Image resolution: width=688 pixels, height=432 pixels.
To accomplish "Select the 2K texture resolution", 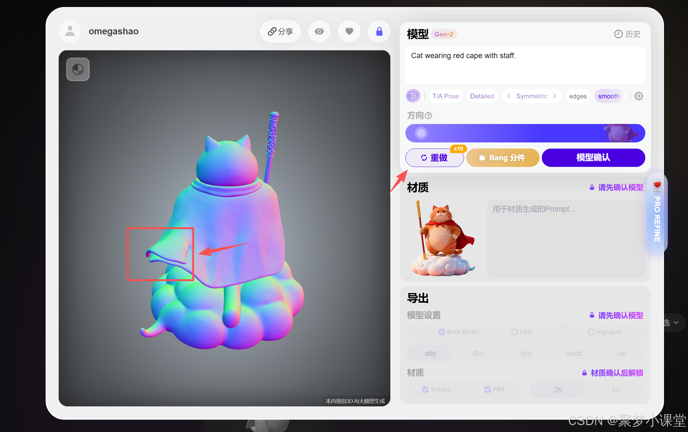I will point(558,390).
